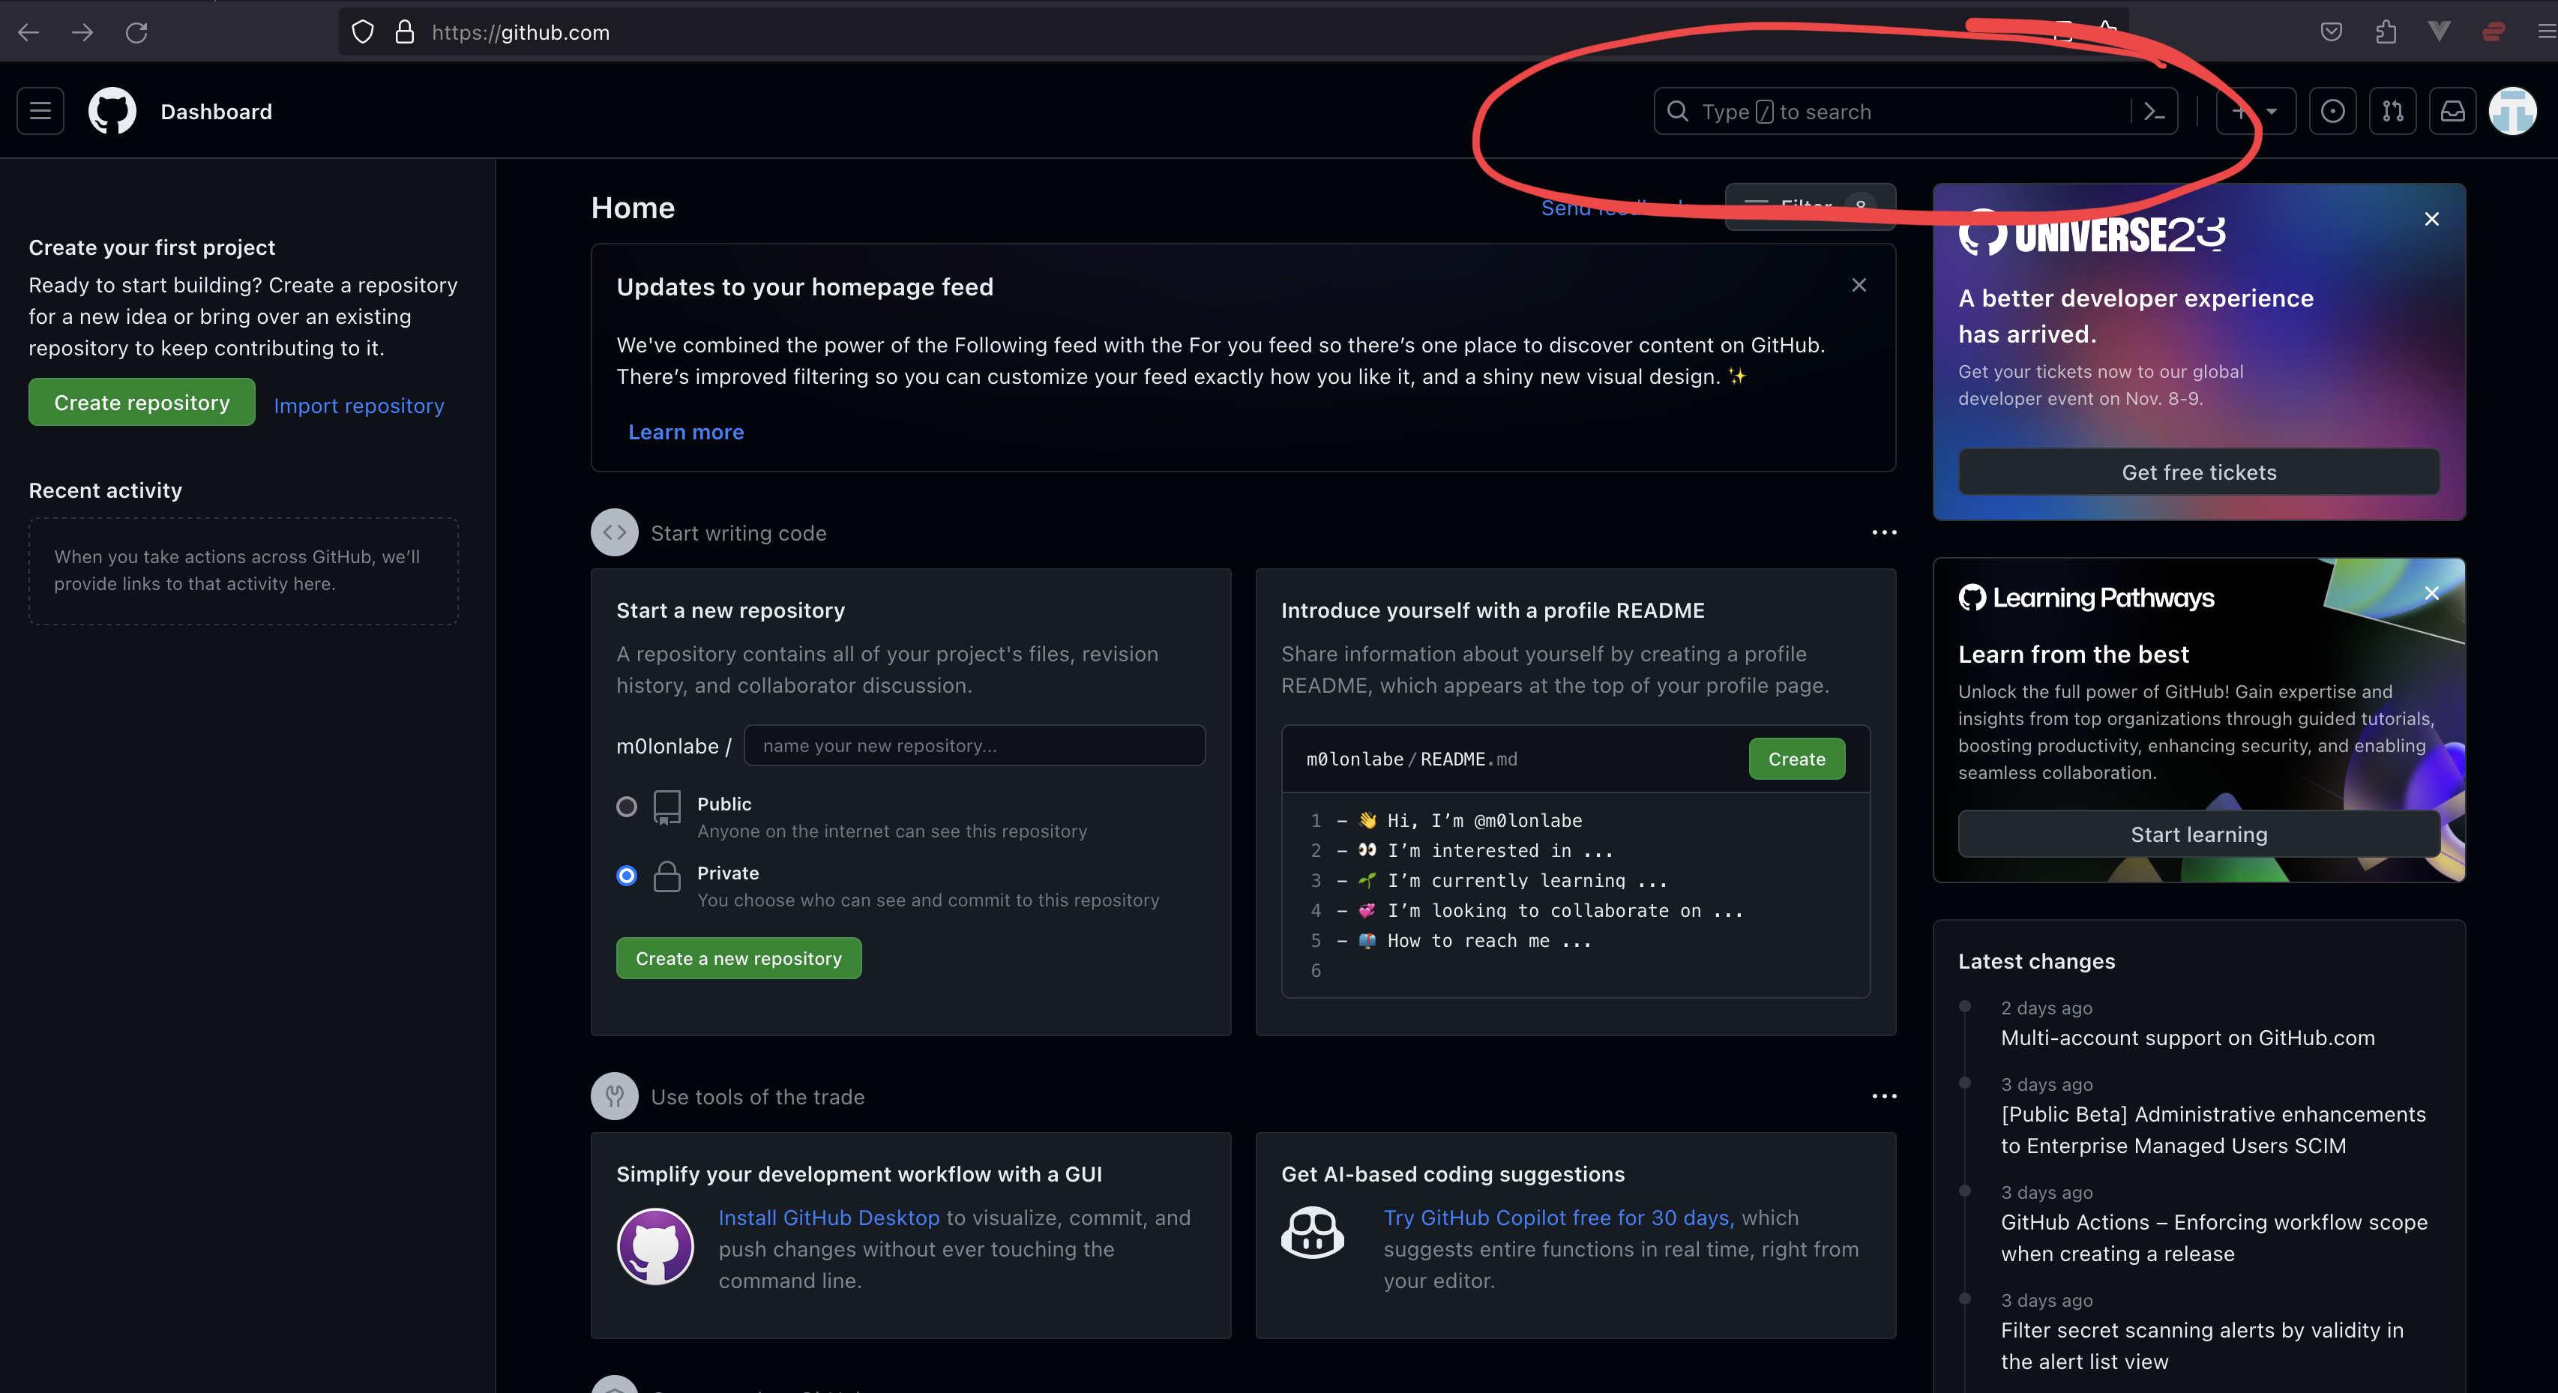Viewport: 2558px width, 1393px height.
Task: Click the user profile avatar
Action: point(2512,111)
